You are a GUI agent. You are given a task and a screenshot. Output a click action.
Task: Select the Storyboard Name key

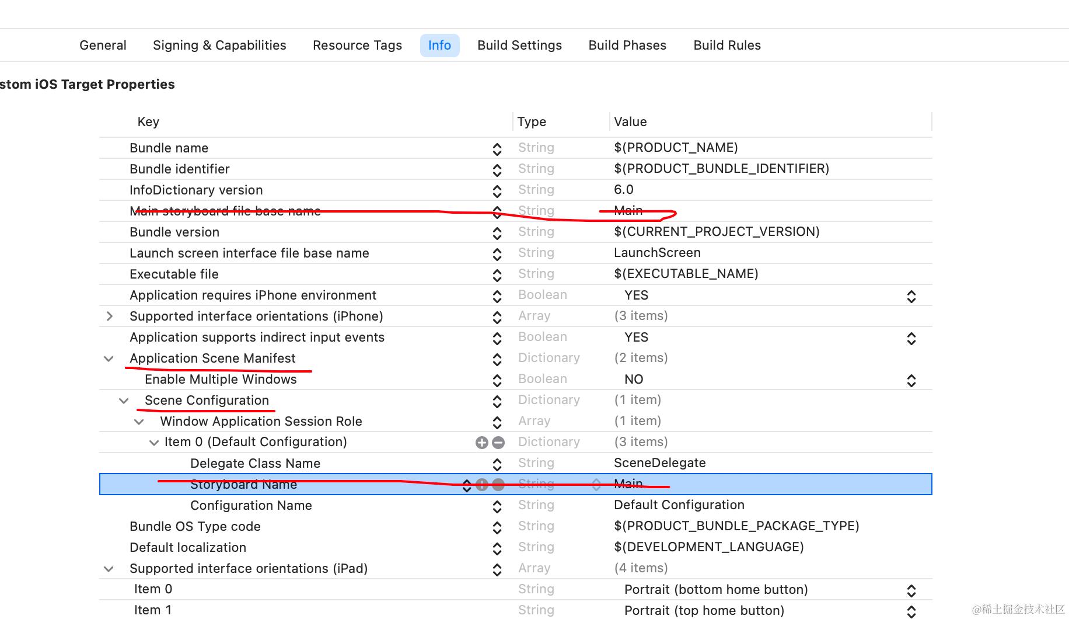coord(243,484)
